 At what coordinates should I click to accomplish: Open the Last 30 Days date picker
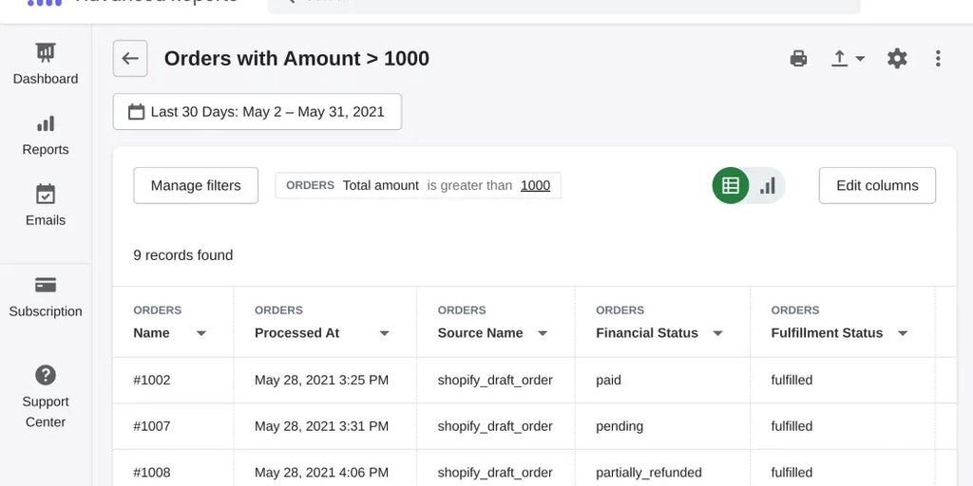(257, 112)
